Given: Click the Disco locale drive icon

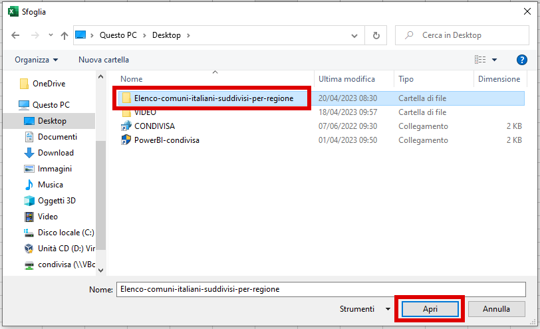Looking at the screenshot, I should point(29,233).
